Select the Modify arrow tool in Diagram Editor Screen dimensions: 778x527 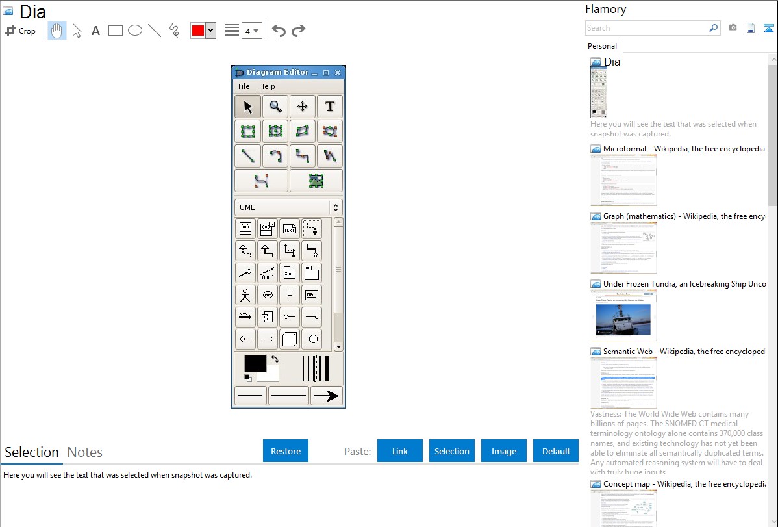pyautogui.click(x=247, y=107)
